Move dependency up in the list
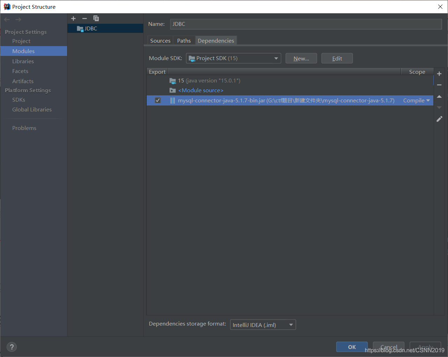 coord(439,96)
